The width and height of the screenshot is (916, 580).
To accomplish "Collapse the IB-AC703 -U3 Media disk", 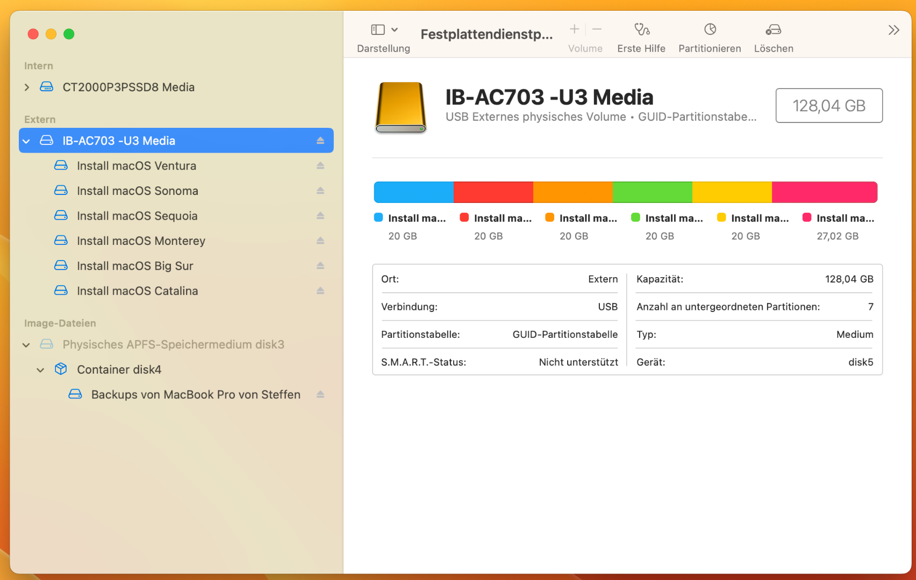I will click(x=27, y=141).
